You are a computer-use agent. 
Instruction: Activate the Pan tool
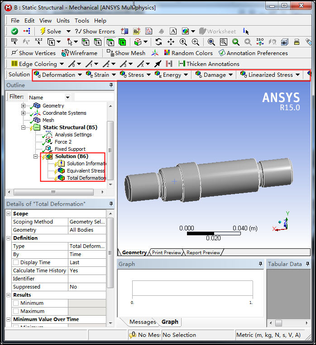tap(171, 42)
